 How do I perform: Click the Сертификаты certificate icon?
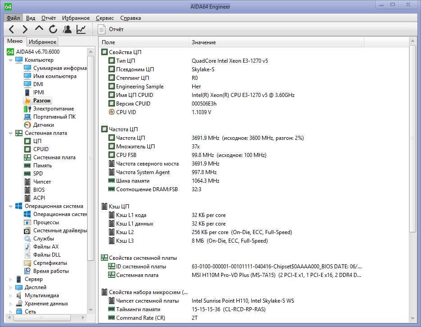click(27, 263)
